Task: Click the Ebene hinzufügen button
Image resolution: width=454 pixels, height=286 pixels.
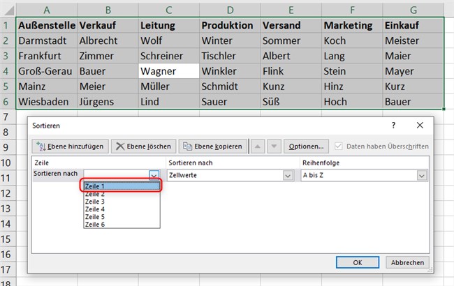Action: click(70, 146)
